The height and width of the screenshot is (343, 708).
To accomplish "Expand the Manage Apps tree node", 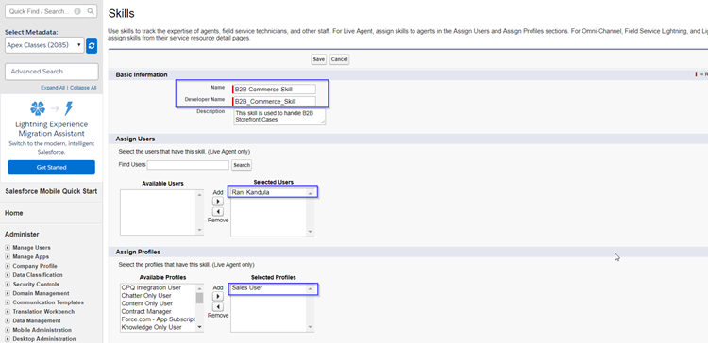I will [8, 256].
